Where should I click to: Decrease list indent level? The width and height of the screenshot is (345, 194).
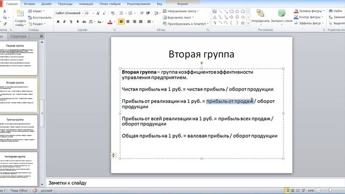pyautogui.click(x=142, y=13)
